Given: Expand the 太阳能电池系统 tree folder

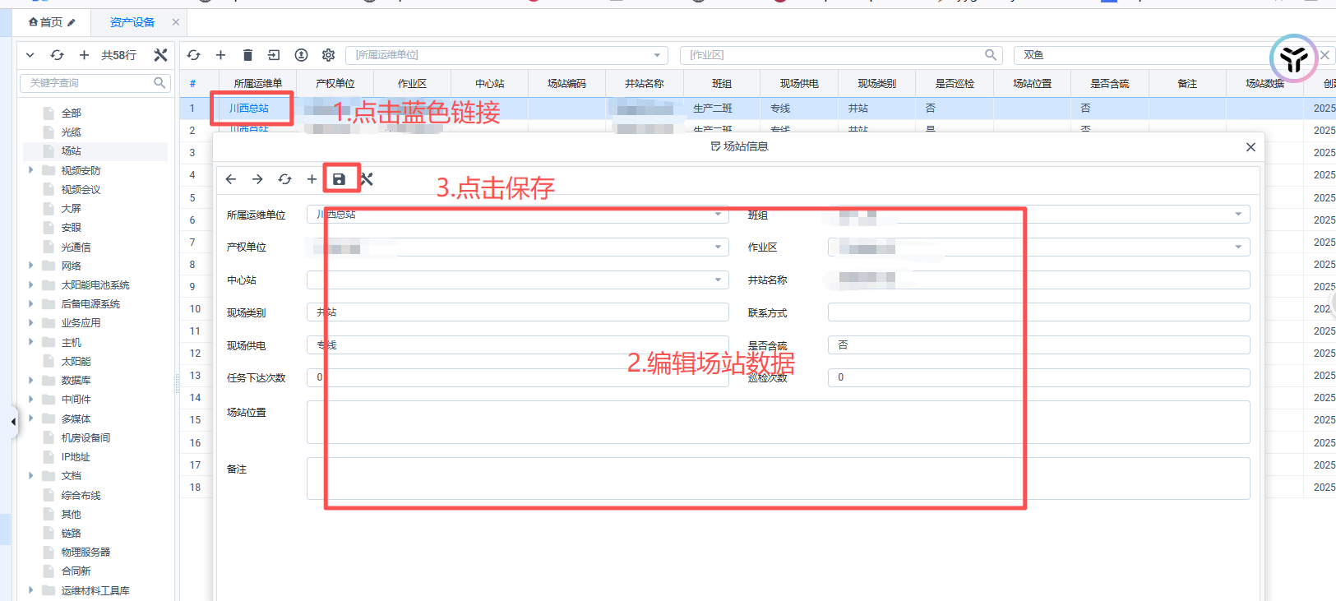Looking at the screenshot, I should [x=31, y=284].
